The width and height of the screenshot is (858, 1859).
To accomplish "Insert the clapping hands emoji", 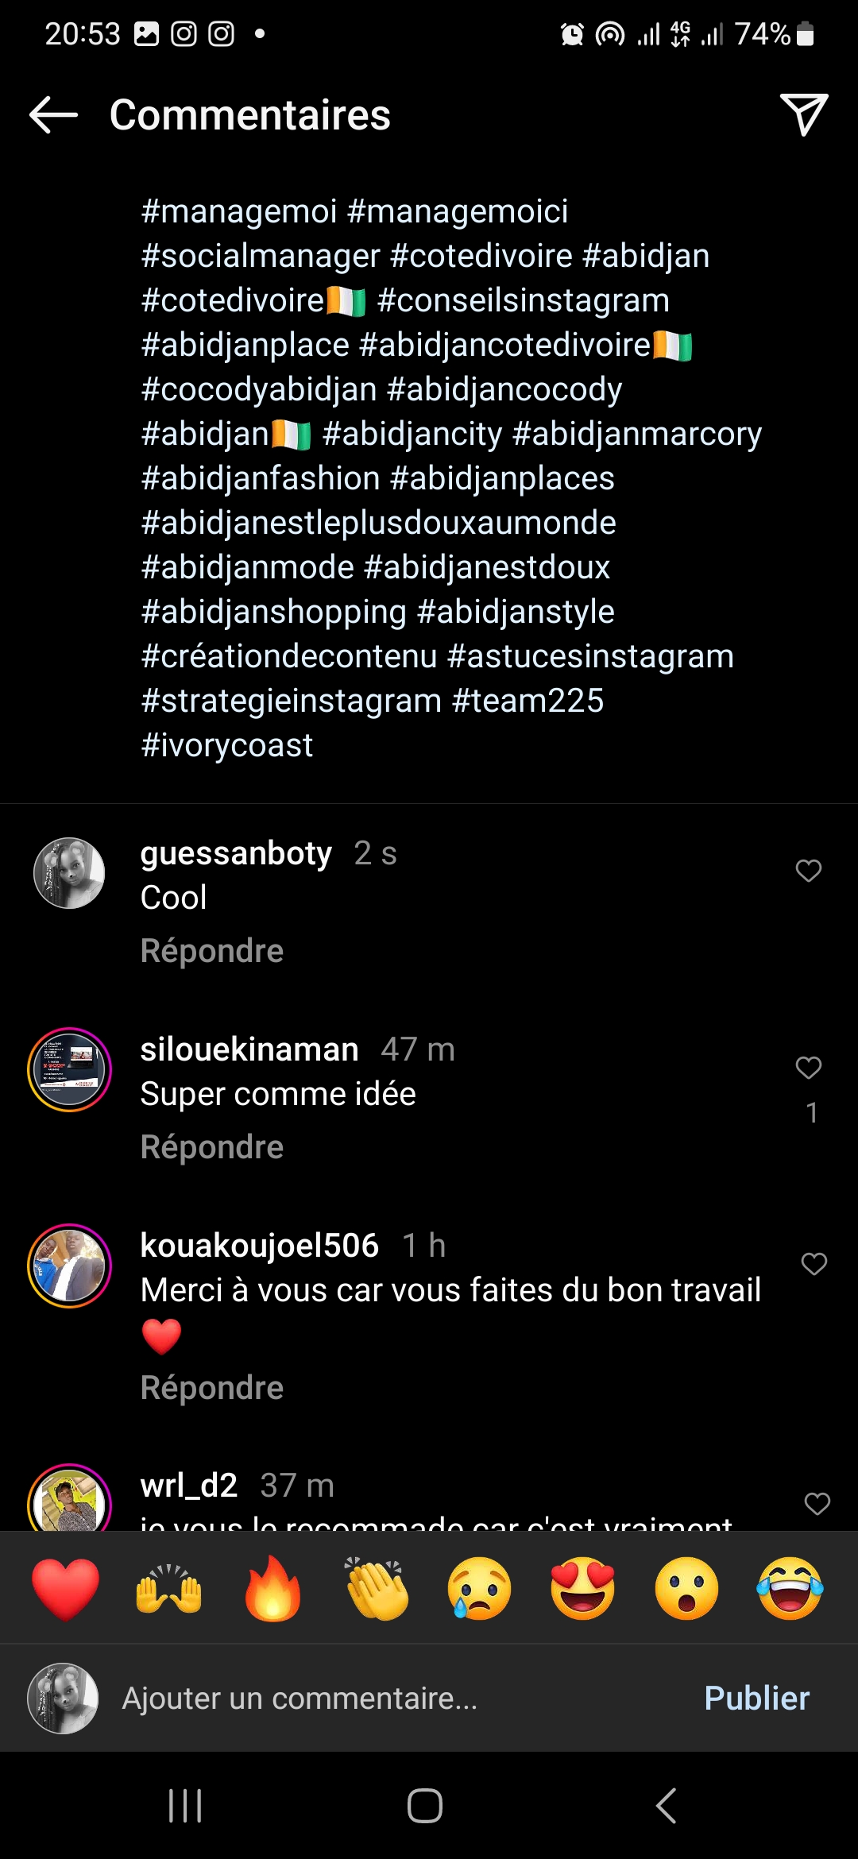I will click(377, 1589).
